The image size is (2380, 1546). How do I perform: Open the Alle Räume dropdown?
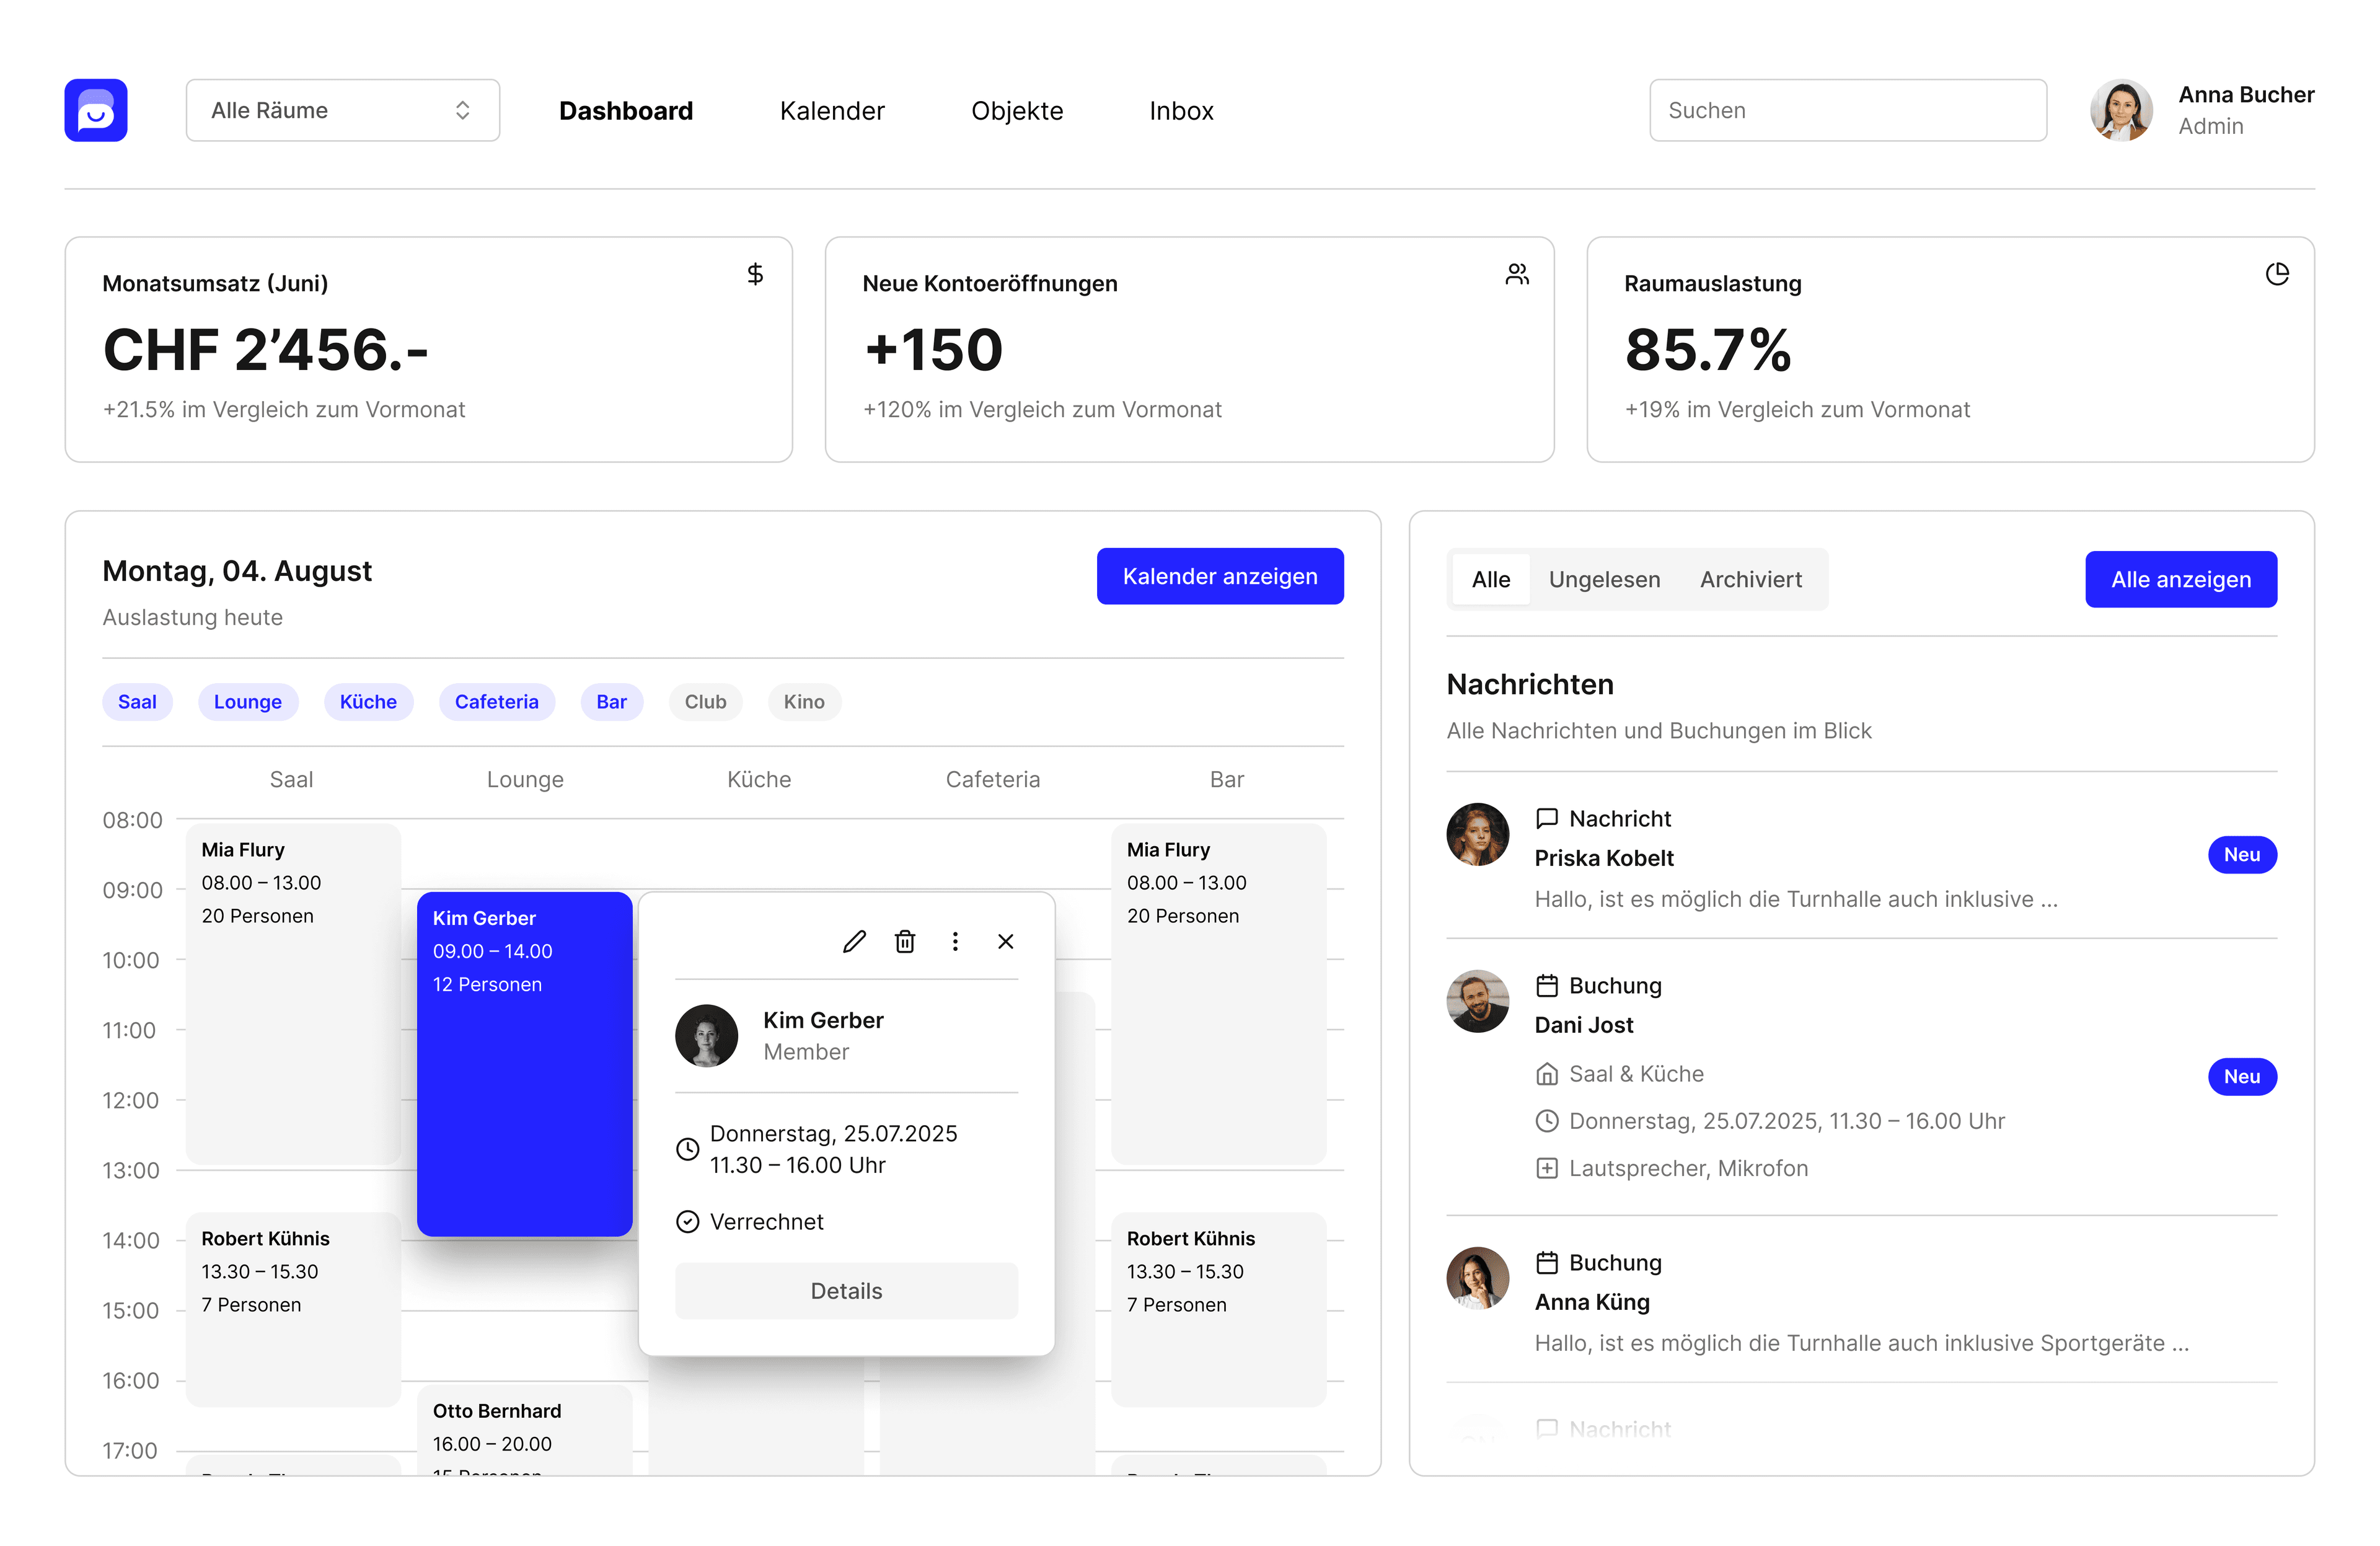pos(342,110)
